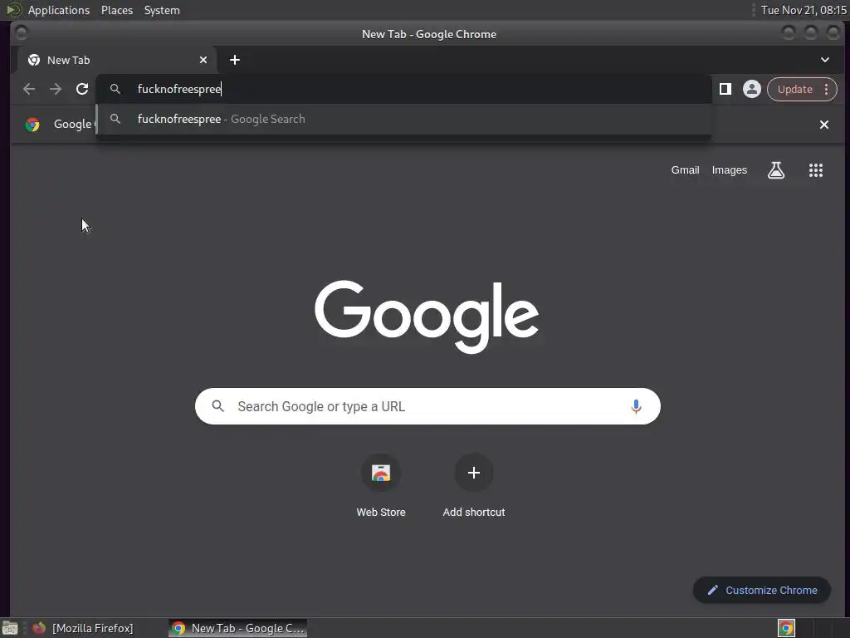Click the Chrome tray icon at bottom right
Image resolution: width=850 pixels, height=638 pixels.
point(786,628)
